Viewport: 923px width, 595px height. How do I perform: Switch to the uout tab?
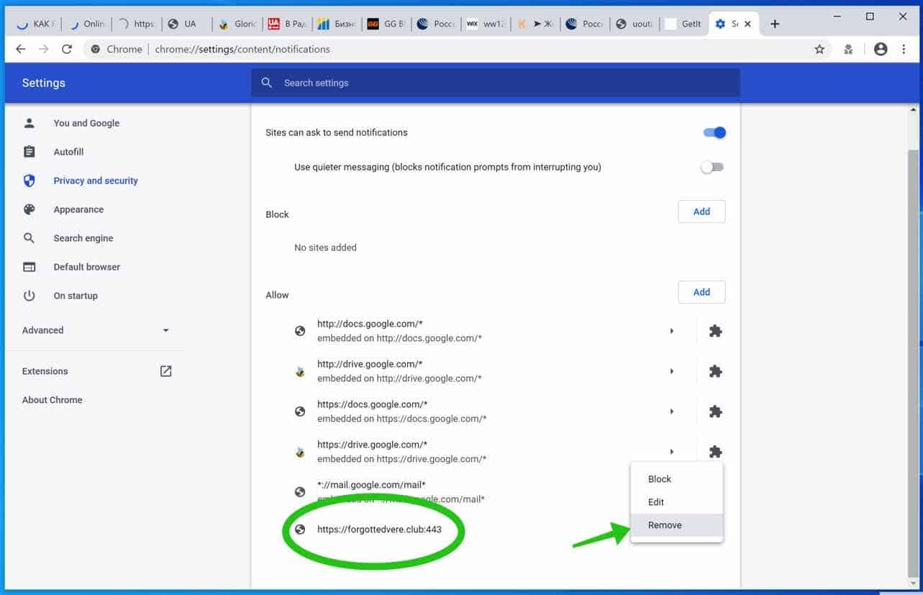pyautogui.click(x=634, y=24)
